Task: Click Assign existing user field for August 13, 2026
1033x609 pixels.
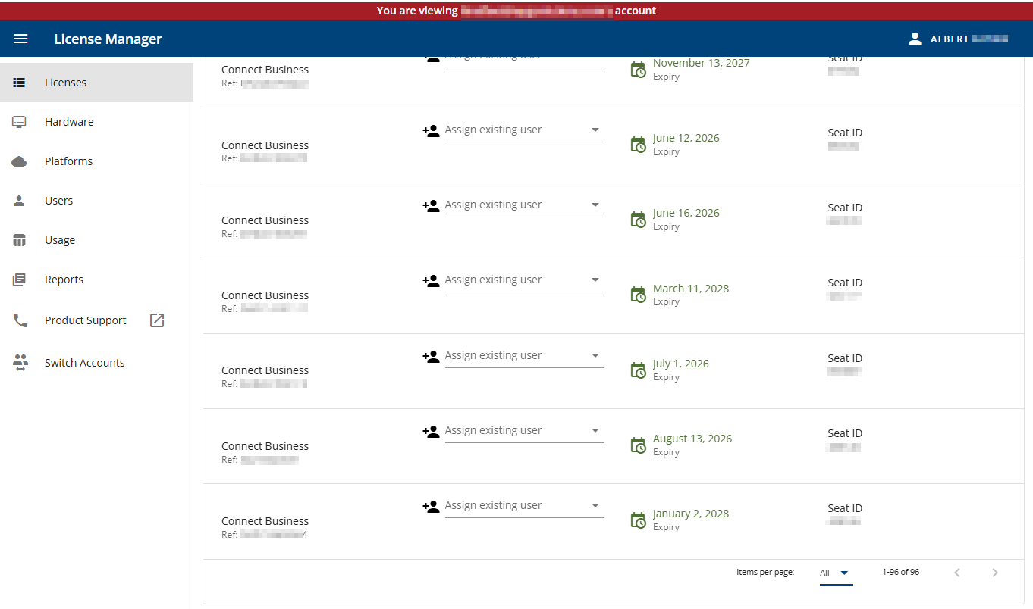Action: point(516,431)
